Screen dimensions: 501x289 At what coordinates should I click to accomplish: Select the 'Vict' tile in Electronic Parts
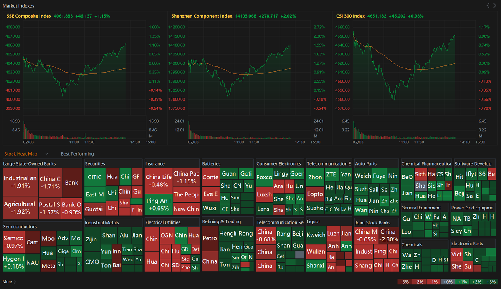[x=456, y=254]
